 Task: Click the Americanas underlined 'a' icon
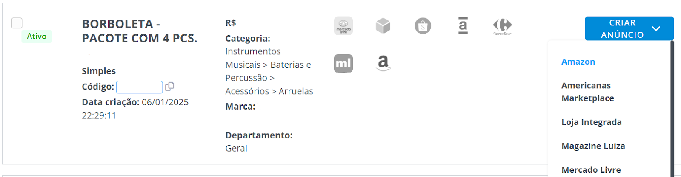point(463,25)
